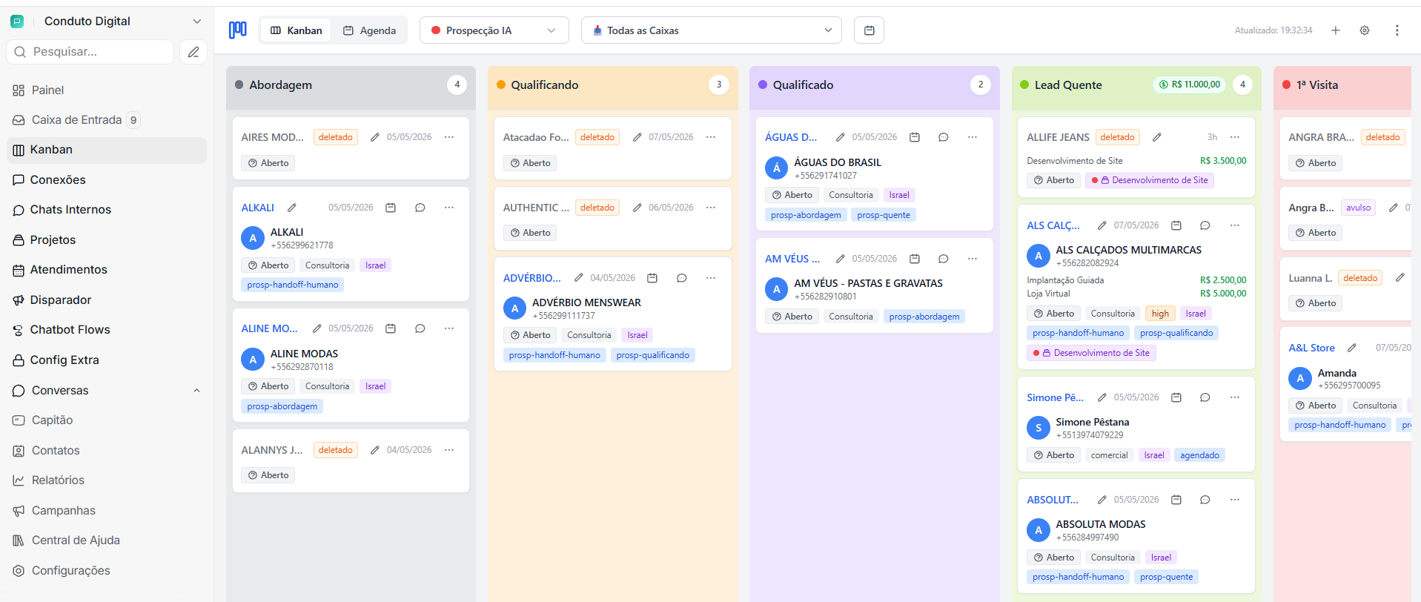Open chat bubble on ÁGUAS DO BRASIL card

(x=943, y=137)
